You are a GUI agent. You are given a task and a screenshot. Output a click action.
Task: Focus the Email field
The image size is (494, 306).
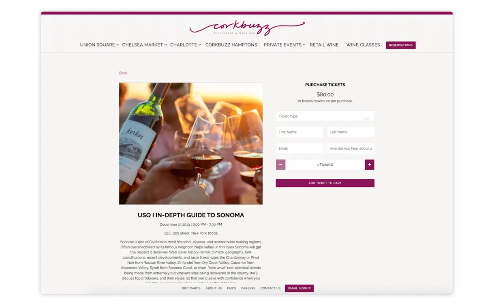click(299, 148)
